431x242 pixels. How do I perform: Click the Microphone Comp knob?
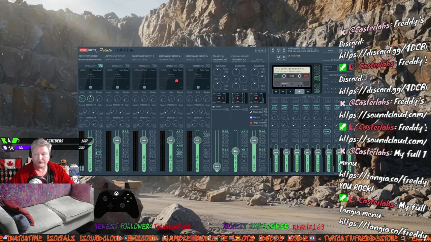[x=82, y=98]
